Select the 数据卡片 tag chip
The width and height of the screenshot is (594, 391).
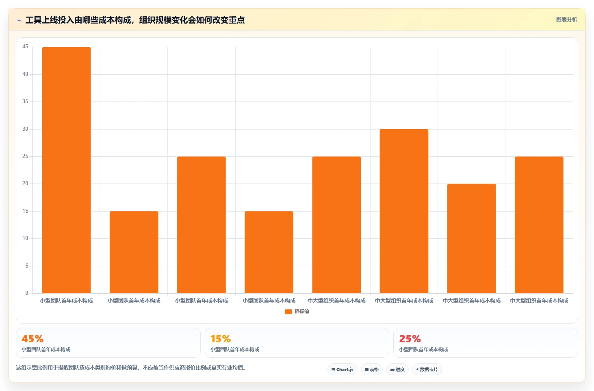click(x=427, y=369)
